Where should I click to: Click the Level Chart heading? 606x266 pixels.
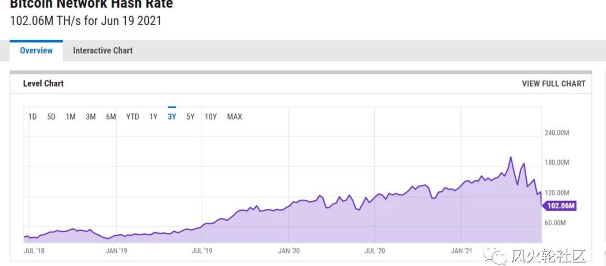(x=43, y=83)
